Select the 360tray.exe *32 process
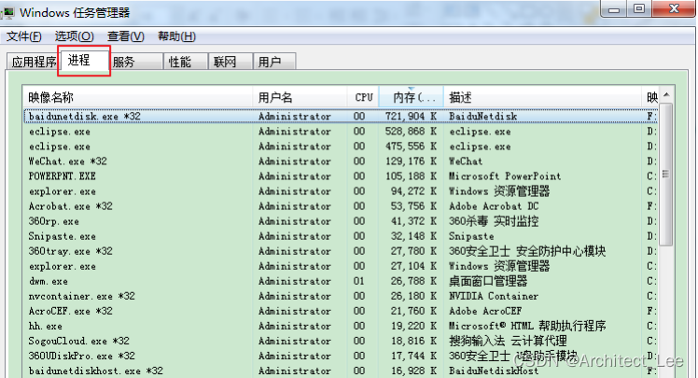Image resolution: width=698 pixels, height=378 pixels. [341, 251]
